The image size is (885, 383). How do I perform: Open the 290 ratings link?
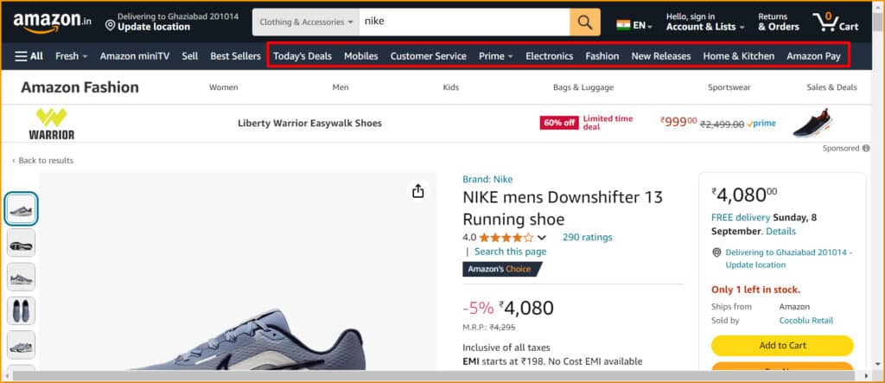pos(587,237)
